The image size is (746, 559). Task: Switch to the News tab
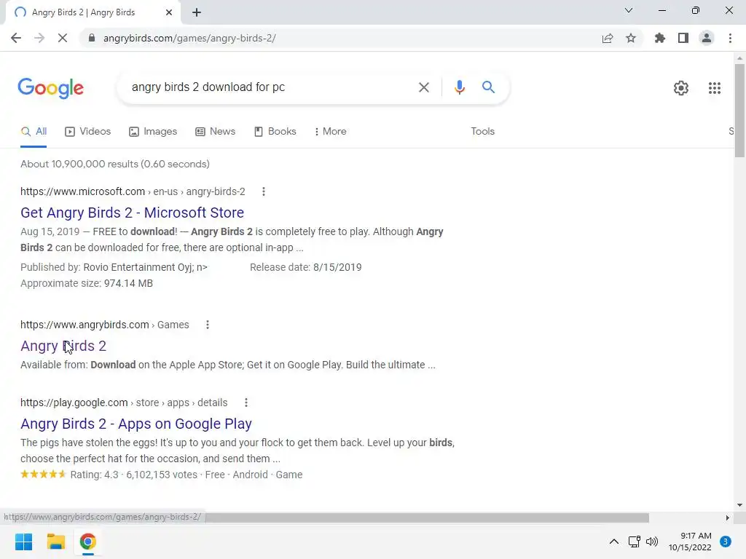pos(216,131)
